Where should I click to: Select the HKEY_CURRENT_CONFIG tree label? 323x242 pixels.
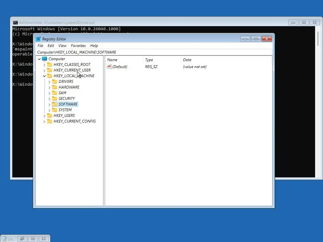(x=74, y=121)
